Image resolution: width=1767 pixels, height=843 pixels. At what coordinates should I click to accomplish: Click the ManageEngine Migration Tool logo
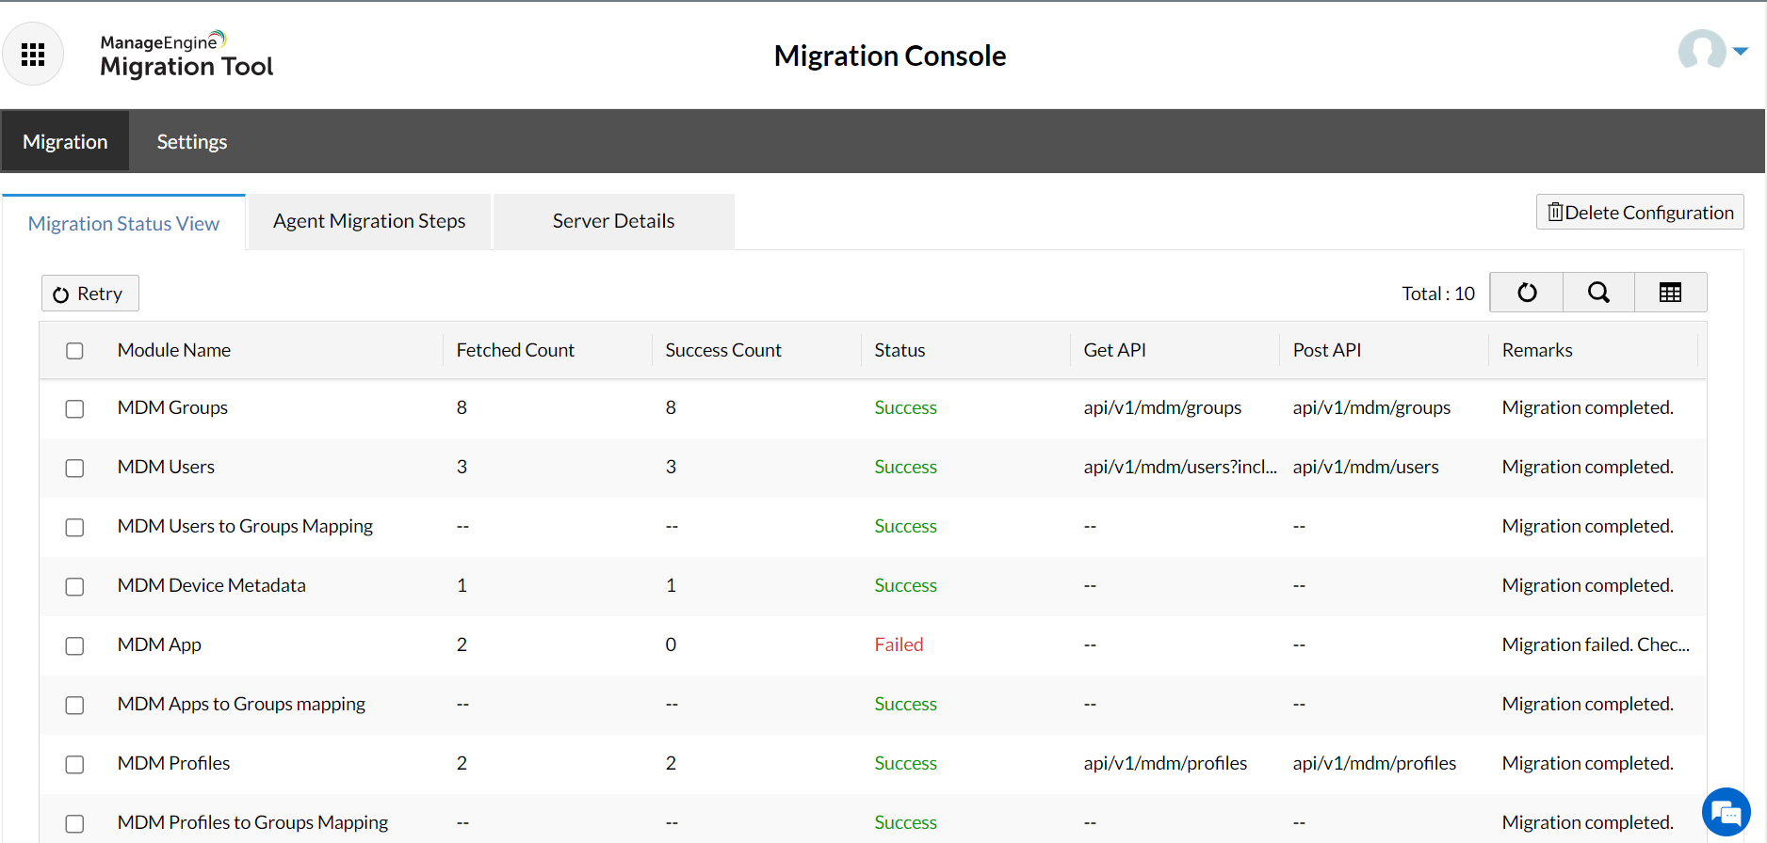pyautogui.click(x=186, y=55)
